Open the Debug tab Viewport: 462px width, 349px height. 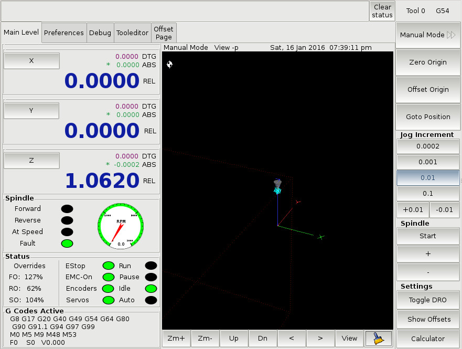(100, 33)
